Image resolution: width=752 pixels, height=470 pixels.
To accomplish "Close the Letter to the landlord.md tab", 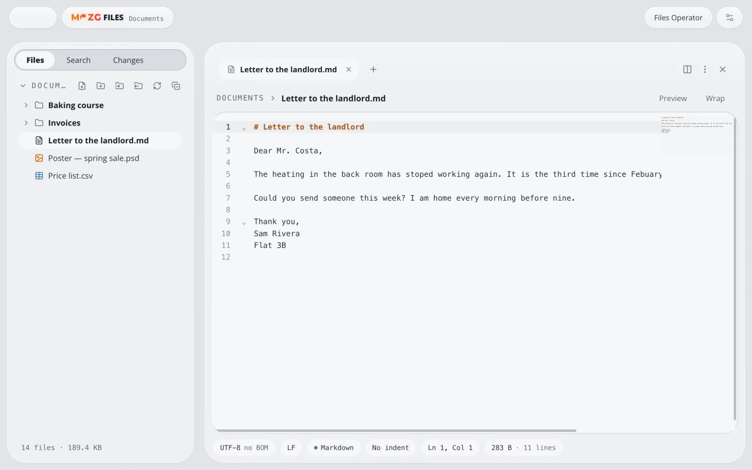I will [349, 69].
